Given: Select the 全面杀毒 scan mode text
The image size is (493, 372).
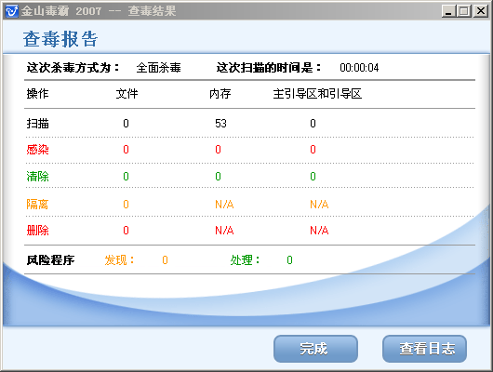Looking at the screenshot, I should [x=158, y=68].
